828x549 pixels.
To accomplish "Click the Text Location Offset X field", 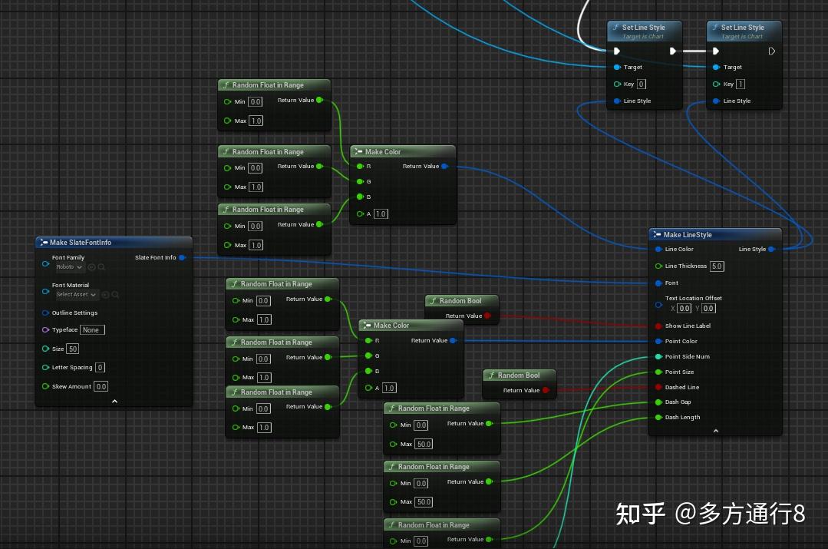I will pos(685,308).
